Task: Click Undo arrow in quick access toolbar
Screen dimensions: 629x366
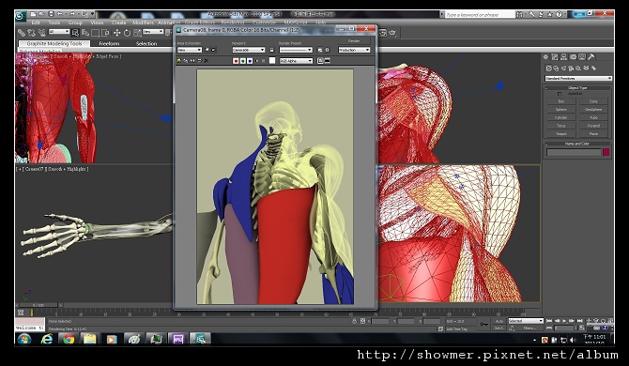Action: 60,14
